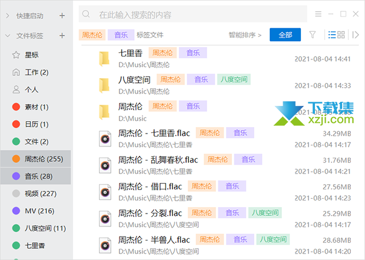Select file name 周杰伦 - 七里香.flac
This screenshot has height=260, width=365.
point(154,134)
